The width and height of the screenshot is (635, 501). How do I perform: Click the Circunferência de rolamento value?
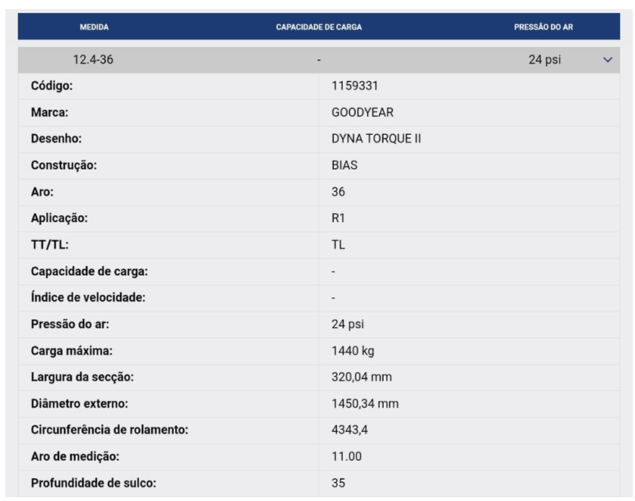click(x=350, y=430)
